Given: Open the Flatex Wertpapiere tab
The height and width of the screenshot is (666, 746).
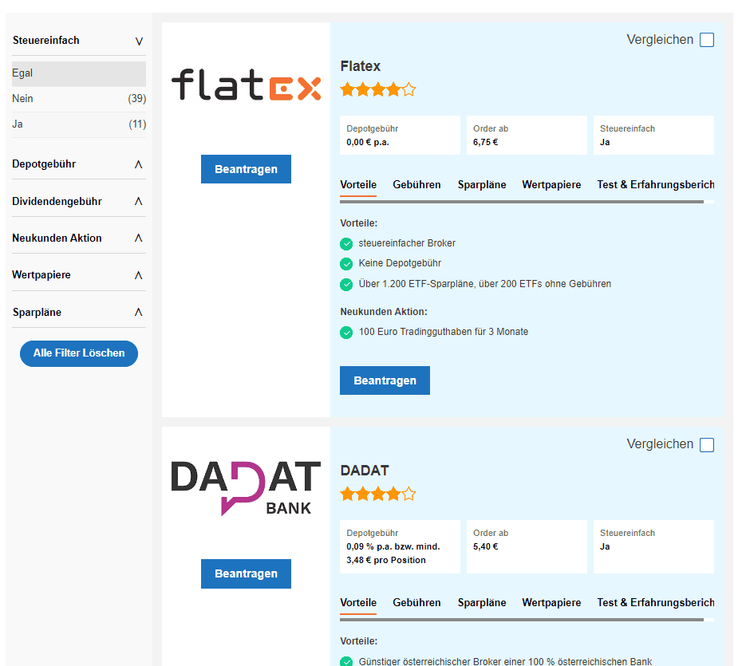Looking at the screenshot, I should click(x=551, y=184).
